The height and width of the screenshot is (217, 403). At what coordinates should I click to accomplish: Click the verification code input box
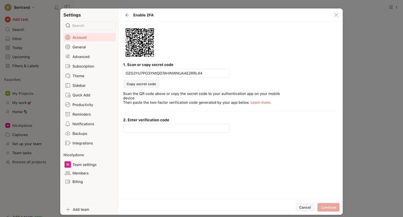[x=176, y=128]
